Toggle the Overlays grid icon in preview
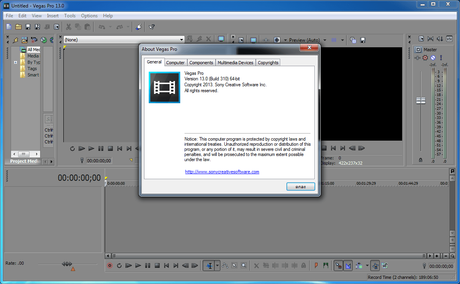The width and height of the screenshot is (460, 284). 334,40
